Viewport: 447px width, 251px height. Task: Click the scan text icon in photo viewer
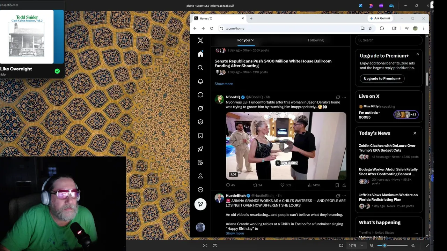point(215,245)
